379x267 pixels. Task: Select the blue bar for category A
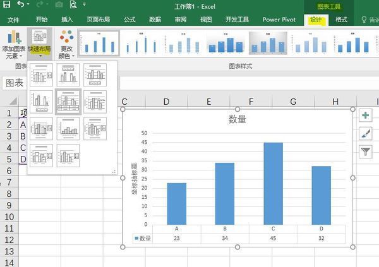[177, 204]
